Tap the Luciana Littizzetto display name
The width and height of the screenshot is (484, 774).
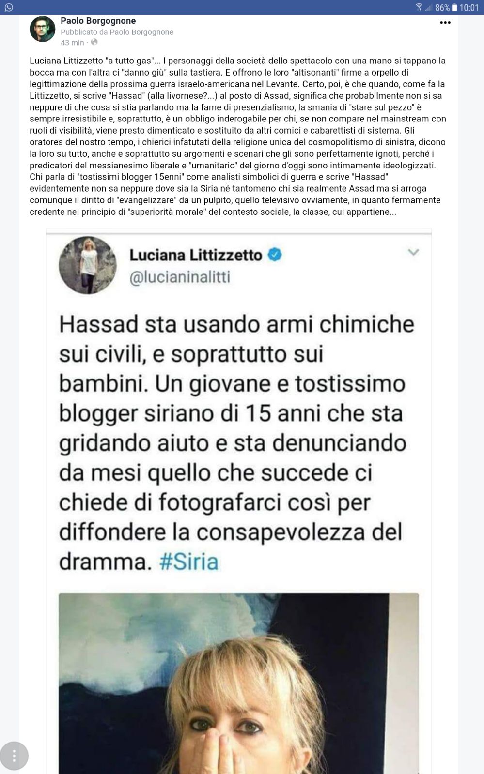196,255
